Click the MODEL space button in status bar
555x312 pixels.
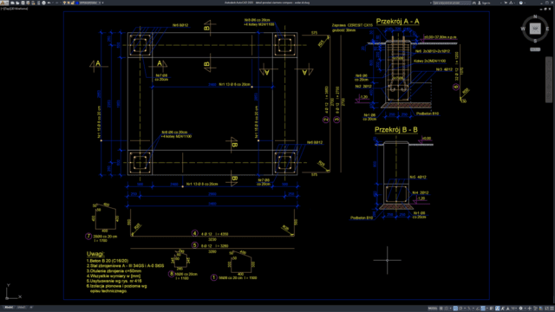tap(433, 309)
